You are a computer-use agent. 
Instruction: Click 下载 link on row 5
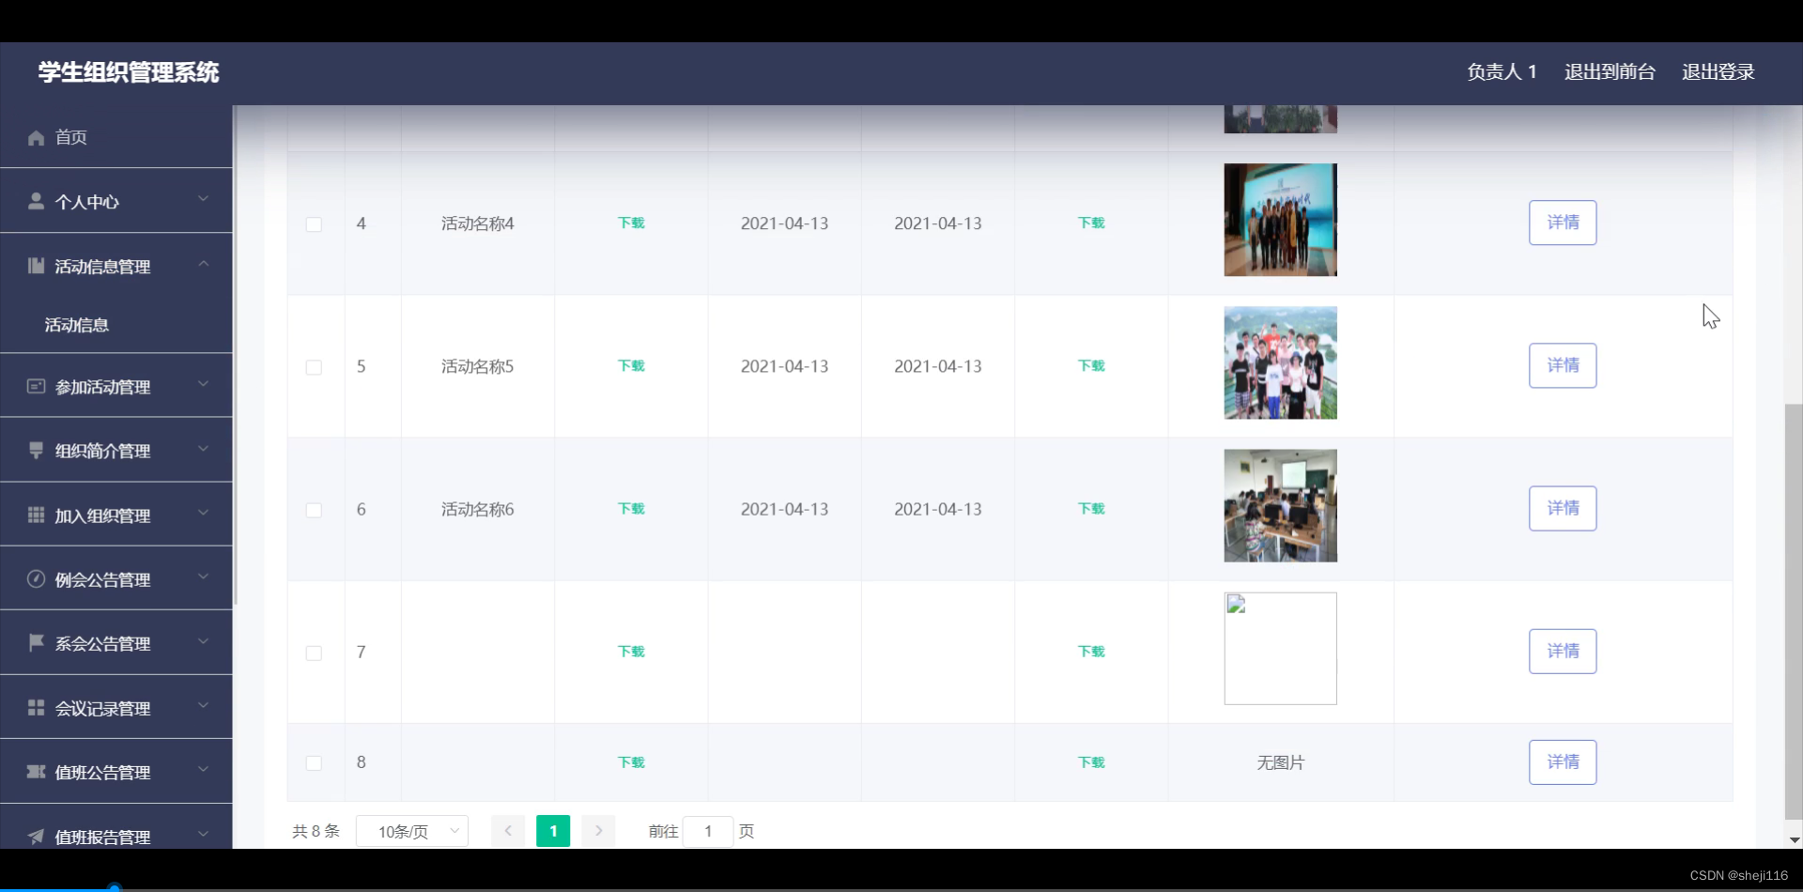coord(631,365)
